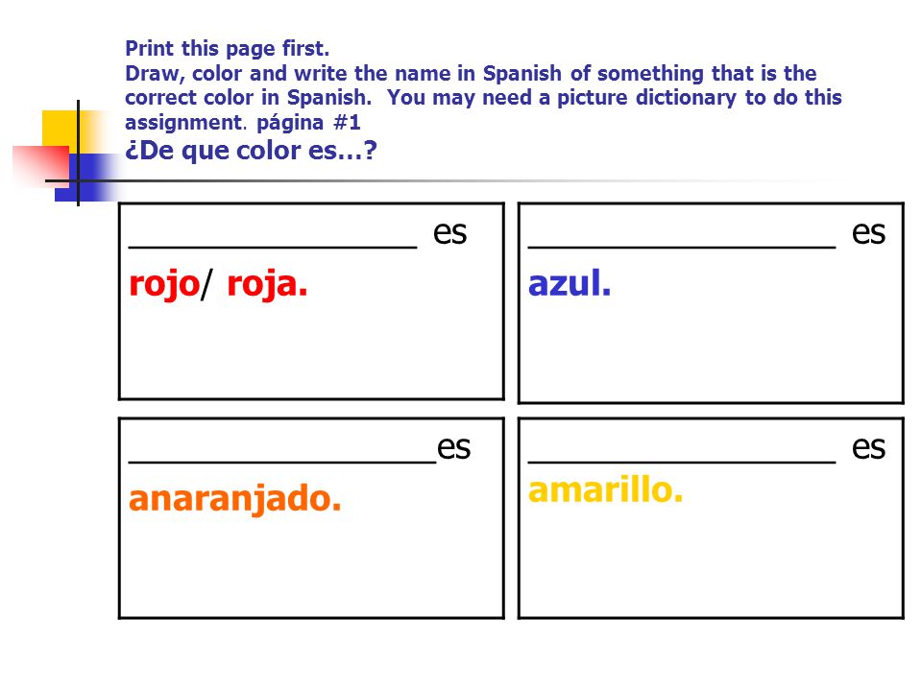Viewport: 922px width, 691px height.
Task: Click the 'es' text in the rojo box
Action: click(449, 233)
